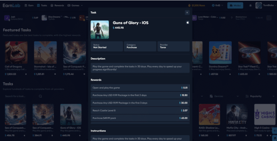The width and height of the screenshot is (277, 141).
Task: Click the Devices filter icon
Action: coord(211,96)
